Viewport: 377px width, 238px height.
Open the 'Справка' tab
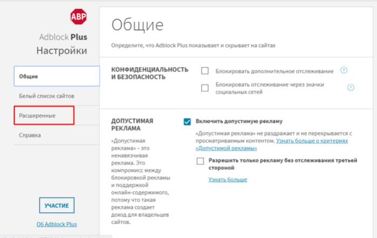coord(57,135)
